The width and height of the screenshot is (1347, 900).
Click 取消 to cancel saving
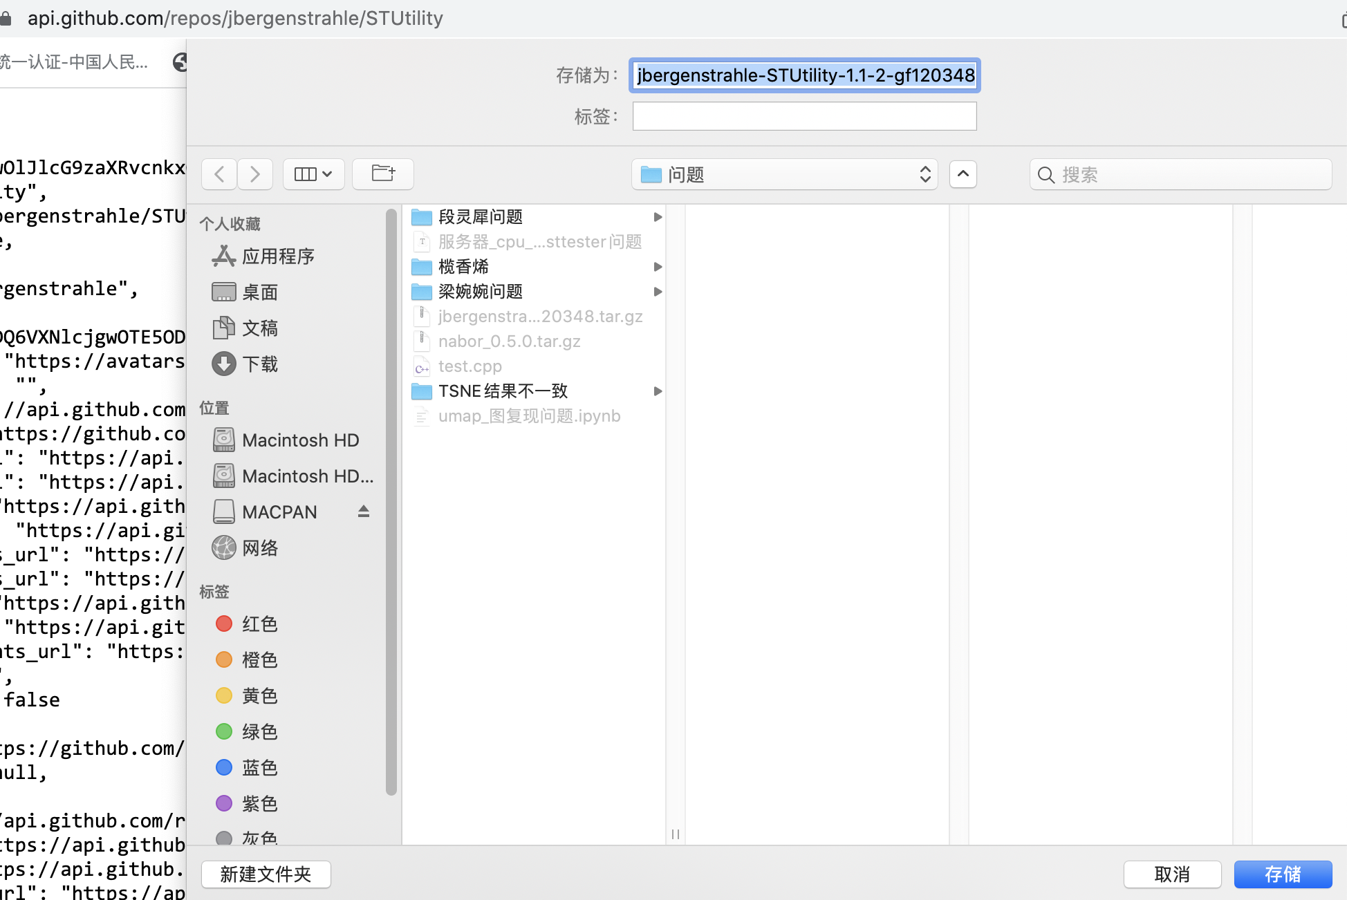point(1172,874)
